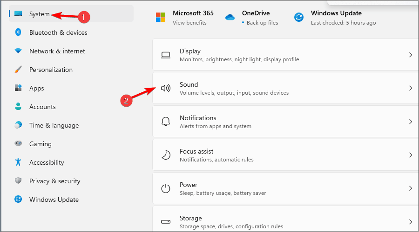This screenshot has height=232, width=419.
Task: Click the 'Windows Update' header heading
Action: [x=336, y=13]
